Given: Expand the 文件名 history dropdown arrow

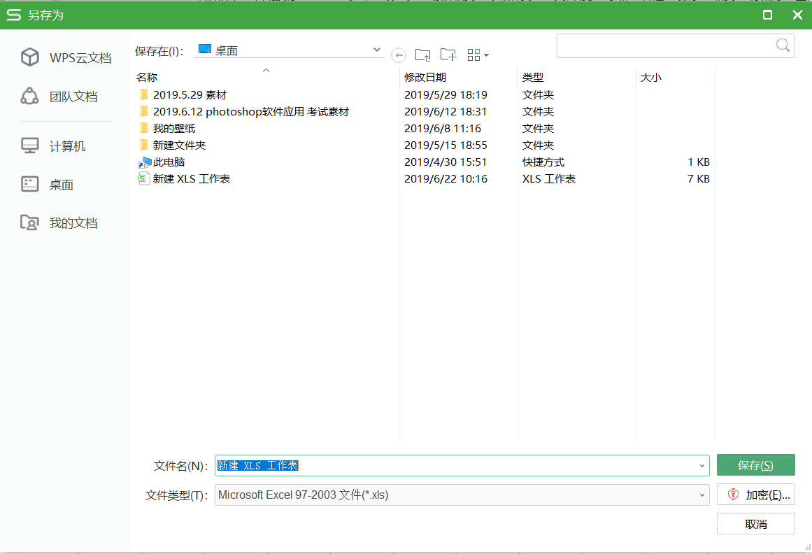Looking at the screenshot, I should (703, 465).
